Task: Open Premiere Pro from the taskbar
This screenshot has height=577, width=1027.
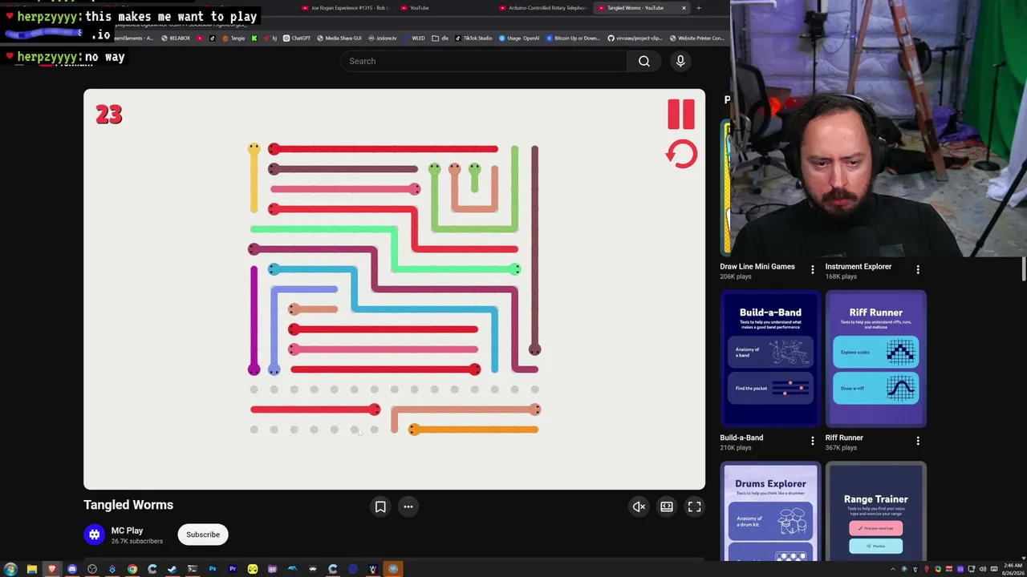Action: (x=233, y=569)
